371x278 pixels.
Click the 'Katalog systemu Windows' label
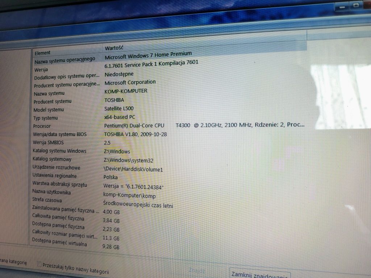[59, 151]
